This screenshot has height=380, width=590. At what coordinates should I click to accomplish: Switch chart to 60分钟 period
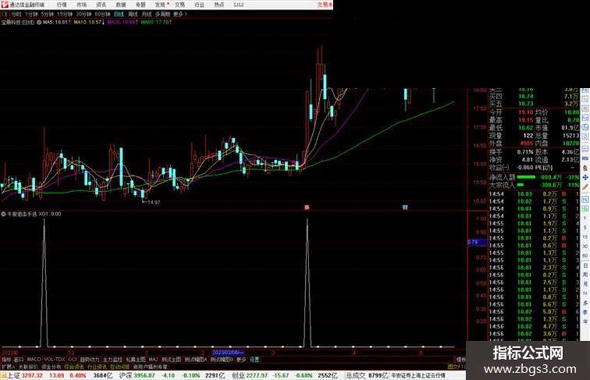(102, 14)
